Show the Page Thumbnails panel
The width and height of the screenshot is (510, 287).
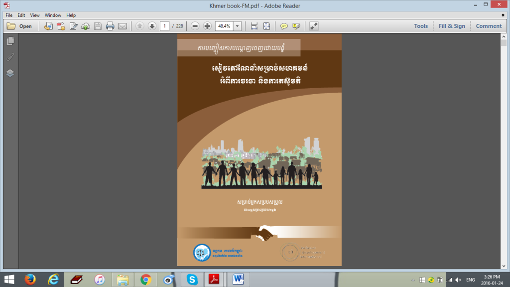[10, 41]
